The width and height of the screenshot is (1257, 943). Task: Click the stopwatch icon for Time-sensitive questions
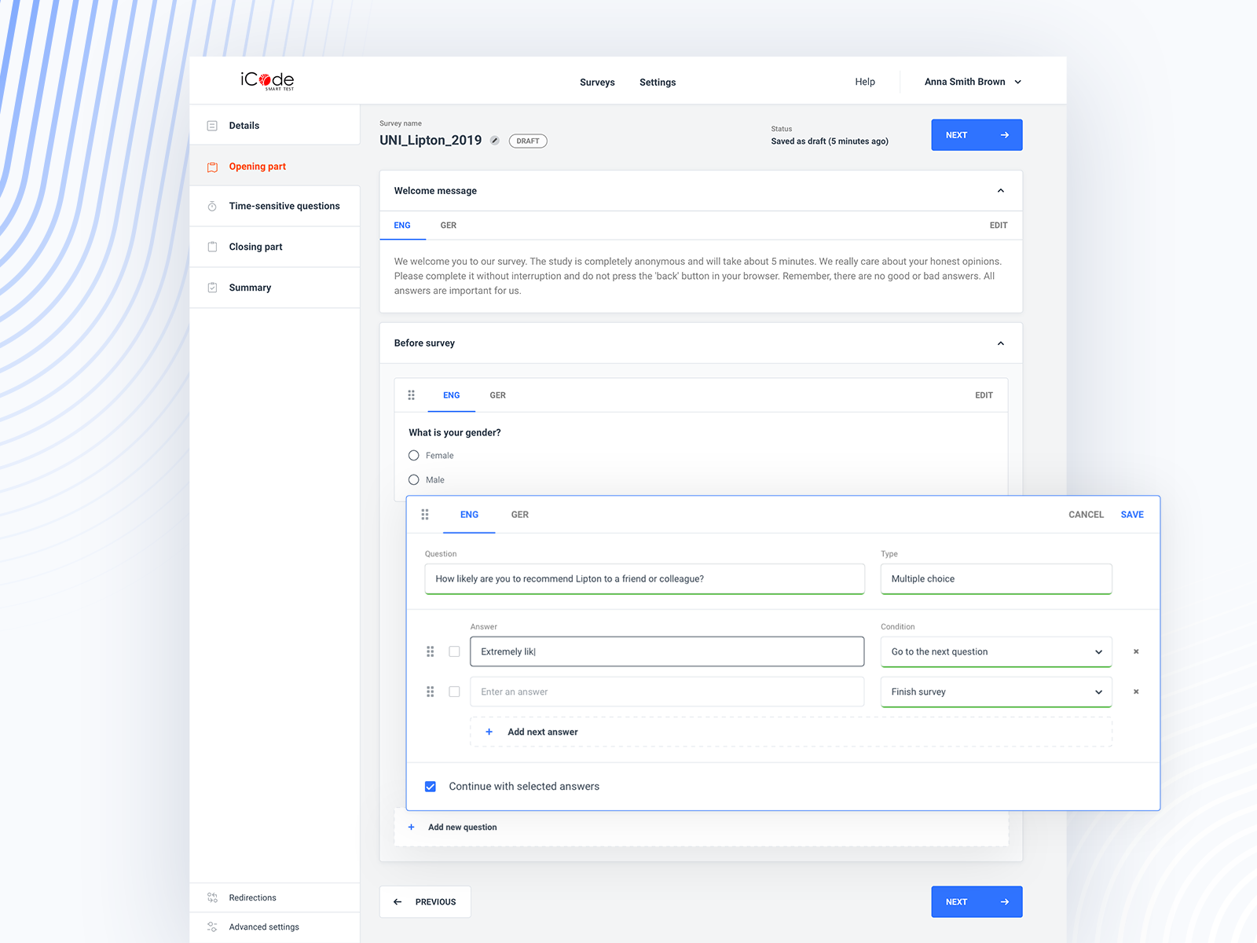click(212, 206)
